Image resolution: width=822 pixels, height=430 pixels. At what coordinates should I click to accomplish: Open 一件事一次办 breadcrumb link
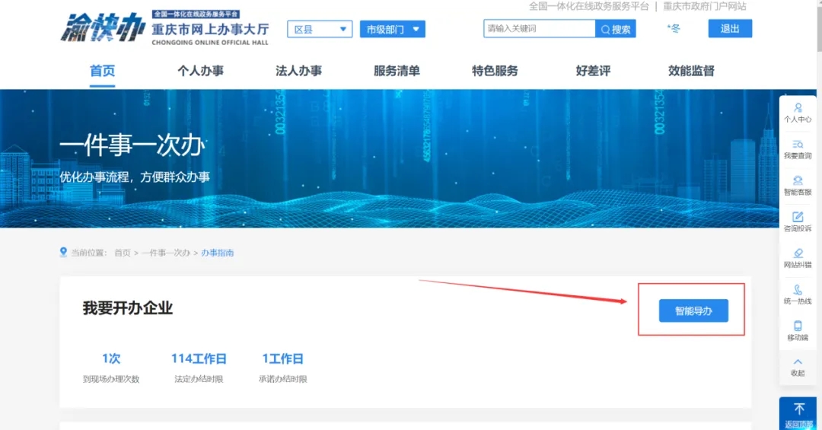(165, 253)
